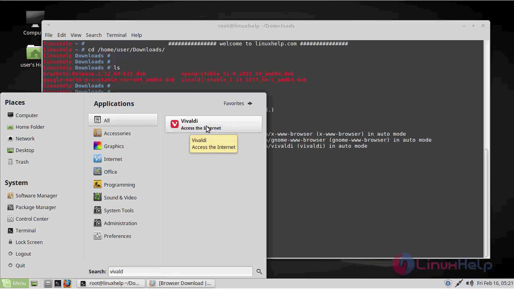This screenshot has height=289, width=514.
Task: Click the volume speaker tray icon
Action: tap(469, 283)
